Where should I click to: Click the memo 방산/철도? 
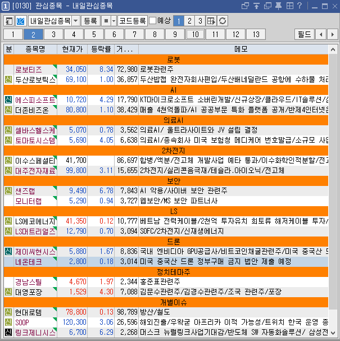pos(155,312)
